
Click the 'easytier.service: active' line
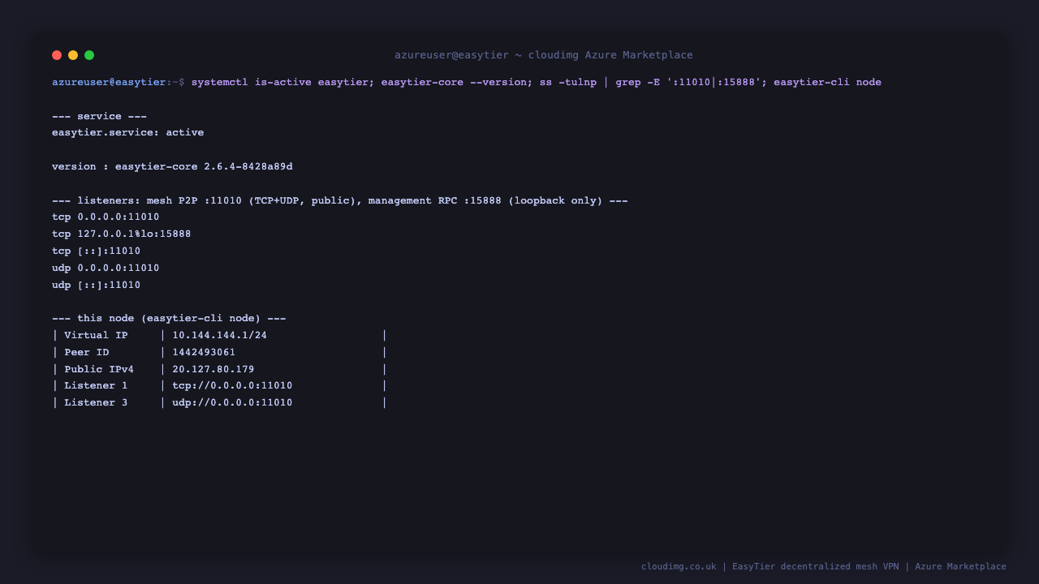pos(127,132)
